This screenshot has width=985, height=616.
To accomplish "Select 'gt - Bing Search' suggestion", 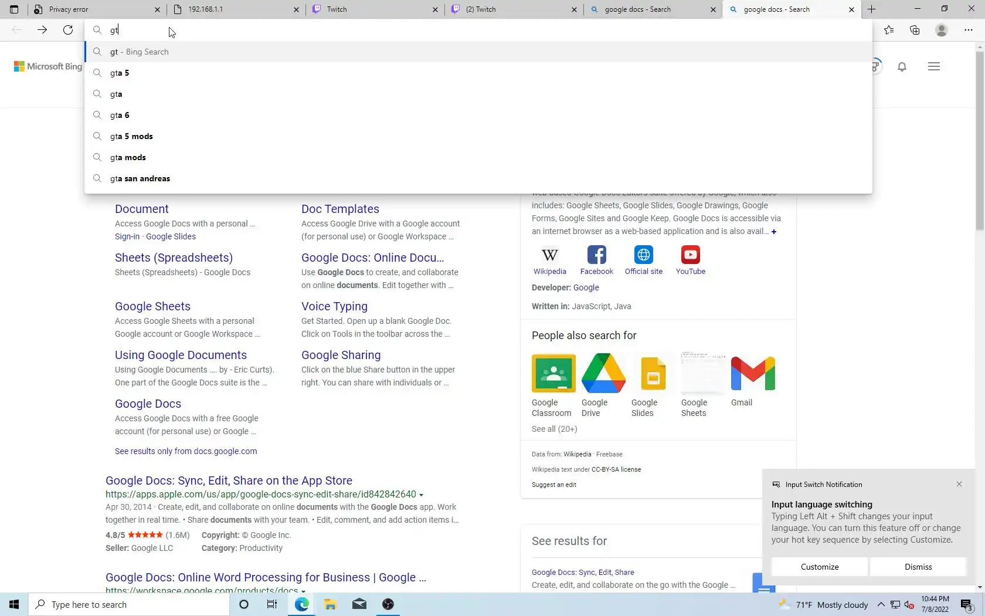I will click(478, 52).
